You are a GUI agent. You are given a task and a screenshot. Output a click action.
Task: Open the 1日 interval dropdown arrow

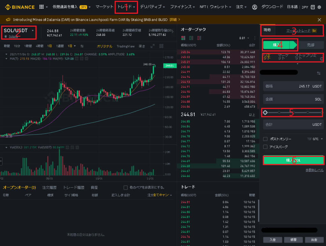(75, 46)
